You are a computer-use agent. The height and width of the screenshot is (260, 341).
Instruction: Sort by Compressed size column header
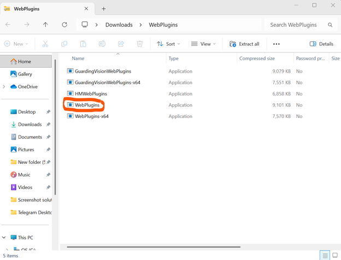pyautogui.click(x=257, y=58)
